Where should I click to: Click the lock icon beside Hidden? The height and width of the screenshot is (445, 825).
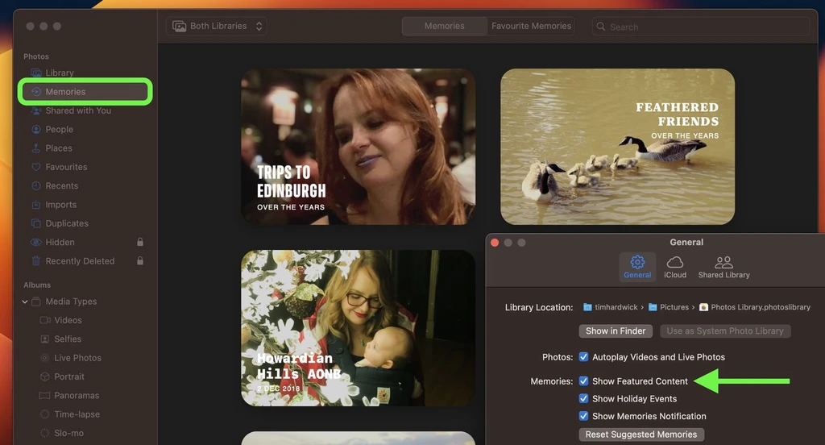[140, 242]
